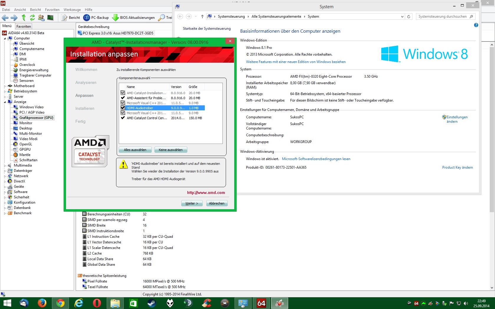Open the http://www.amd.com link
The width and height of the screenshot is (495, 309).
(206, 193)
